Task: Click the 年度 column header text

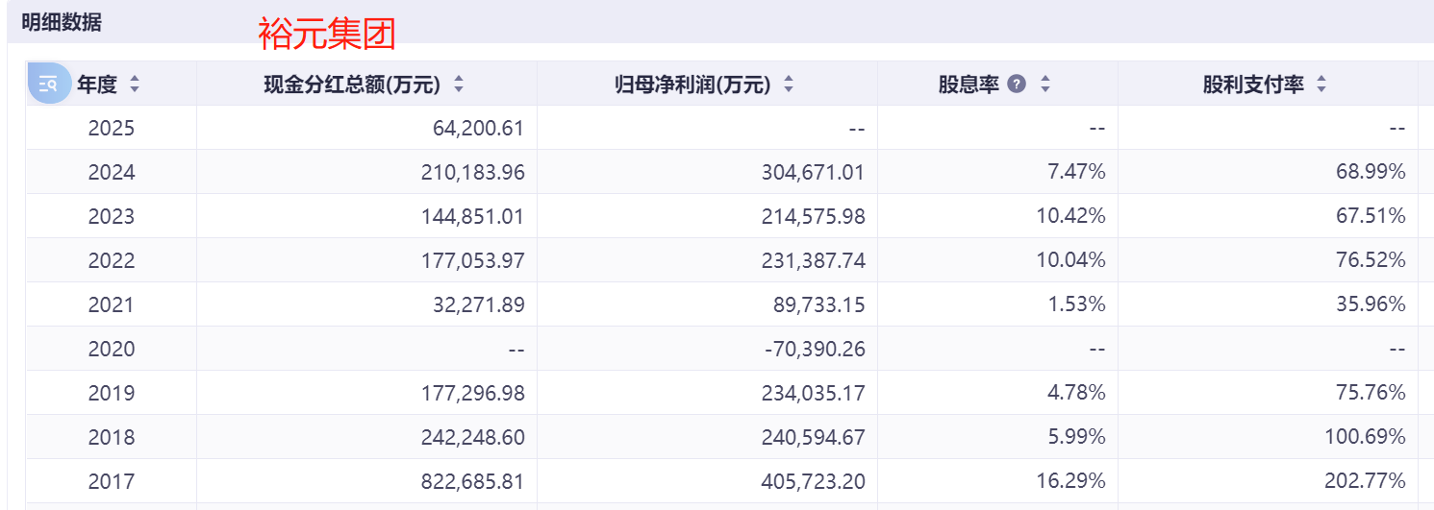Action: pos(97,85)
